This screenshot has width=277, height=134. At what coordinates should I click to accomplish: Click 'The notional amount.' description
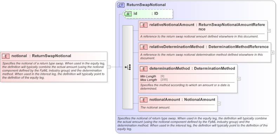[x=155, y=107]
